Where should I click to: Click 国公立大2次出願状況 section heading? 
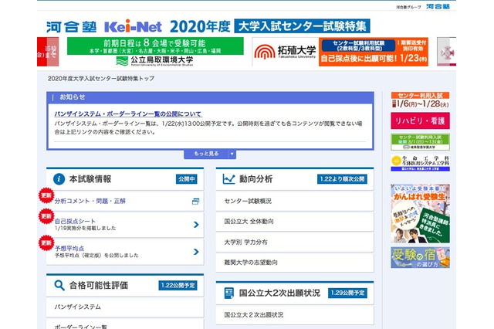pyautogui.click(x=279, y=293)
